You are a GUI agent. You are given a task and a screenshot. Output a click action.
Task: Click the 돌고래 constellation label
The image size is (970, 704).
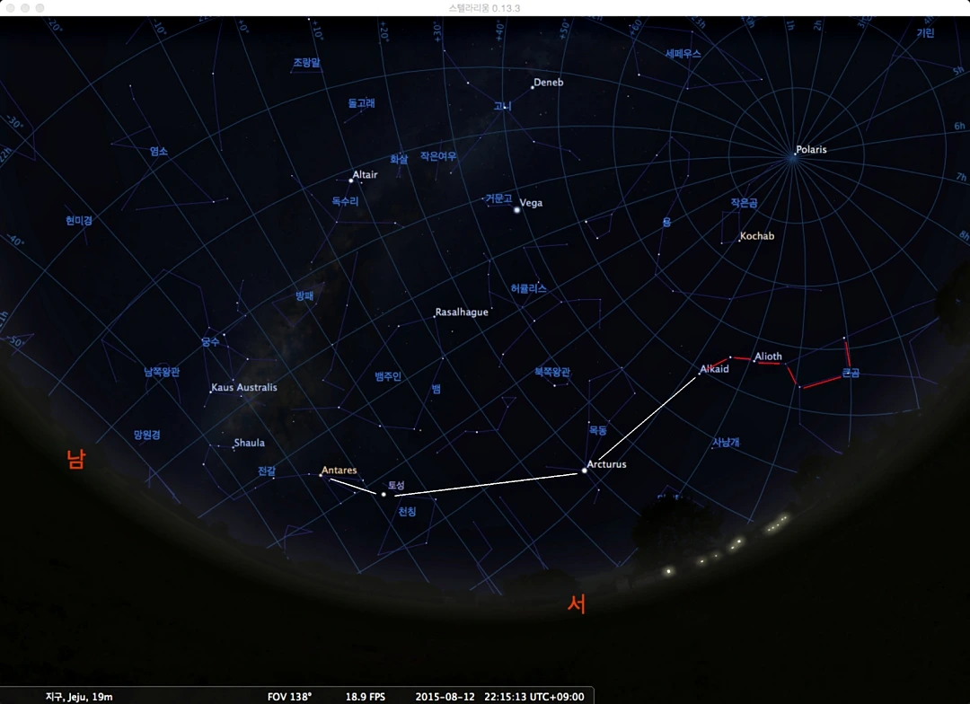click(361, 103)
